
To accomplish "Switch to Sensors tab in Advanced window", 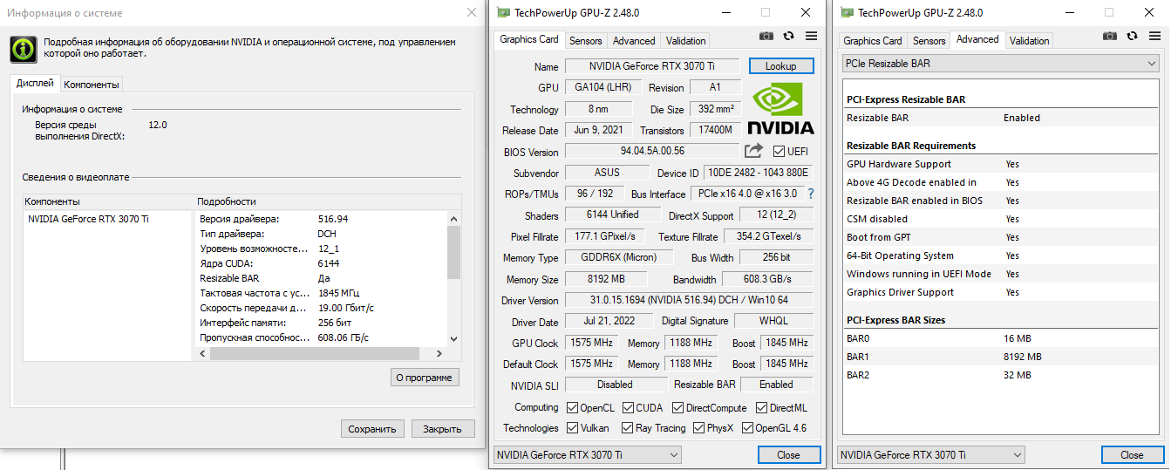I will tap(929, 41).
